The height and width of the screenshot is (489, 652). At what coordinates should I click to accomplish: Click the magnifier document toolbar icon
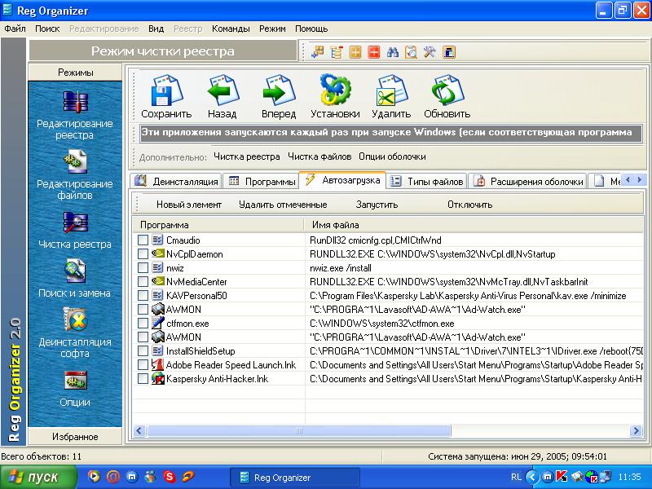coord(411,52)
